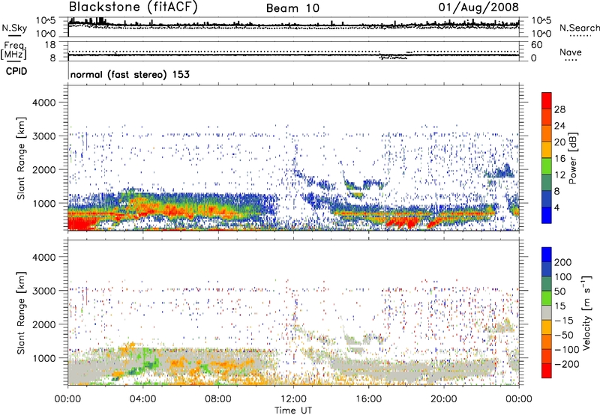Click the orange segment of Power color bar
The width and height of the screenshot is (600, 415).
(547, 133)
